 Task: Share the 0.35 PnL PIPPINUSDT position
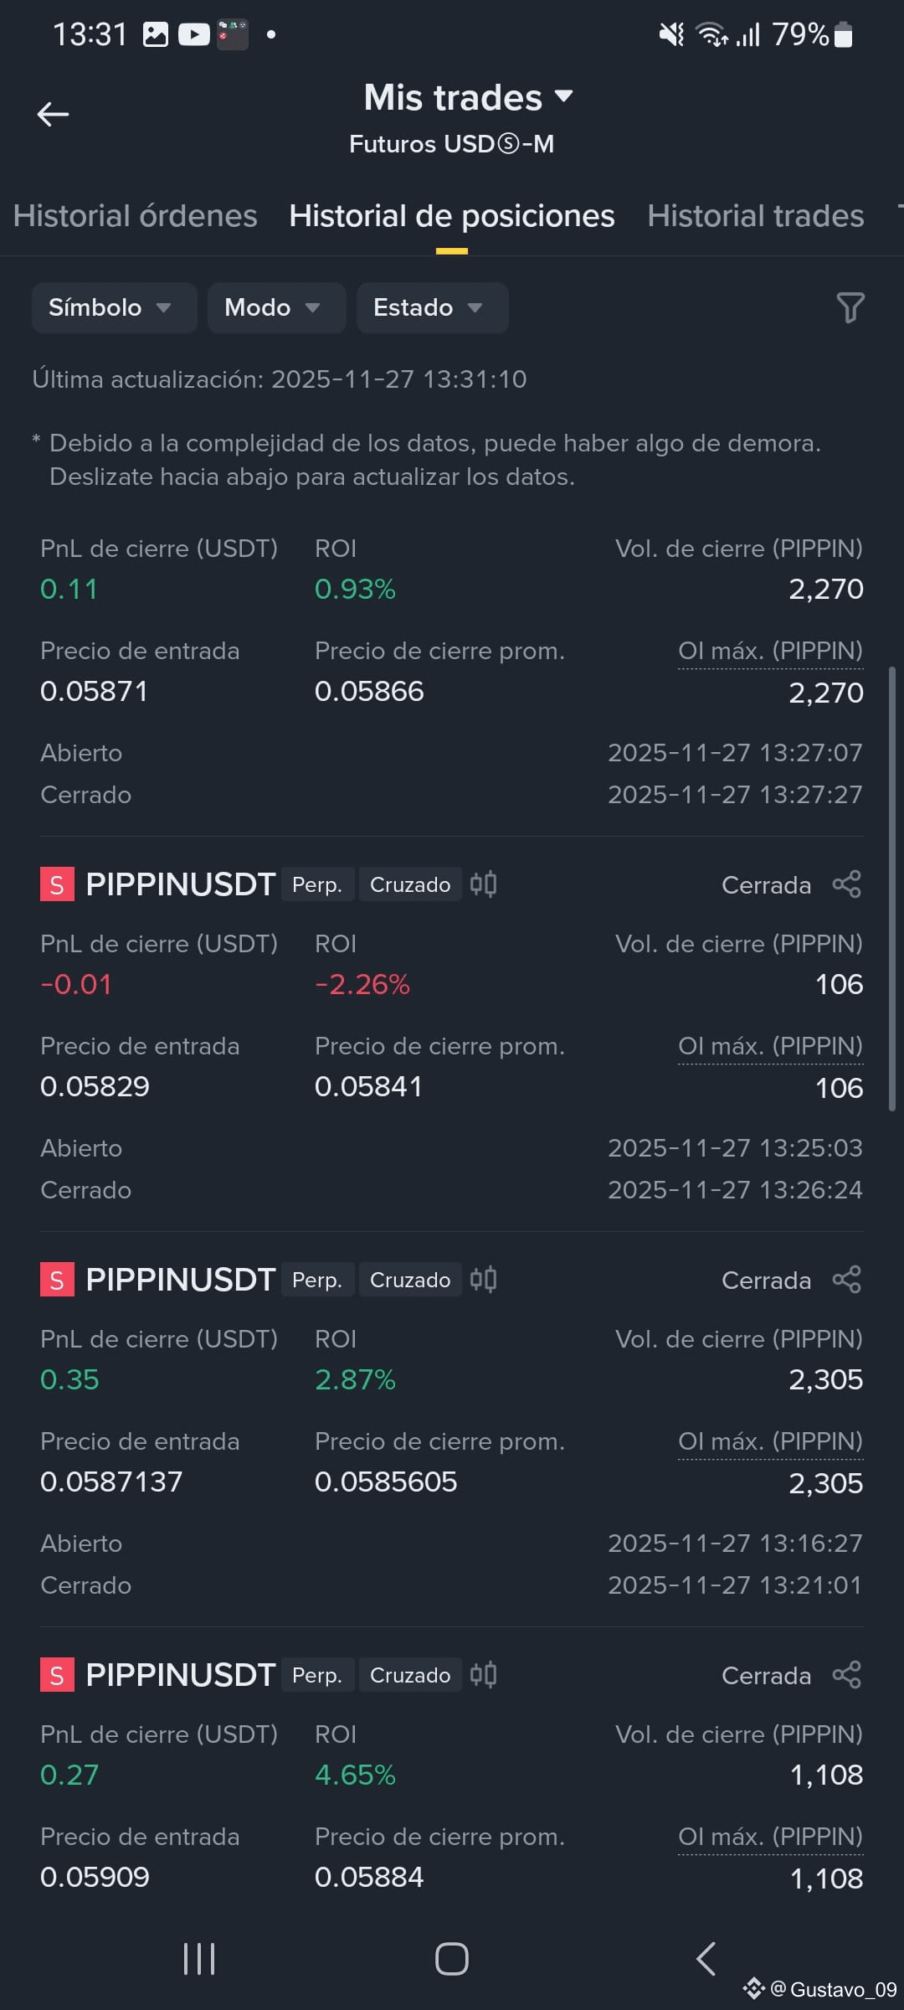click(847, 1280)
